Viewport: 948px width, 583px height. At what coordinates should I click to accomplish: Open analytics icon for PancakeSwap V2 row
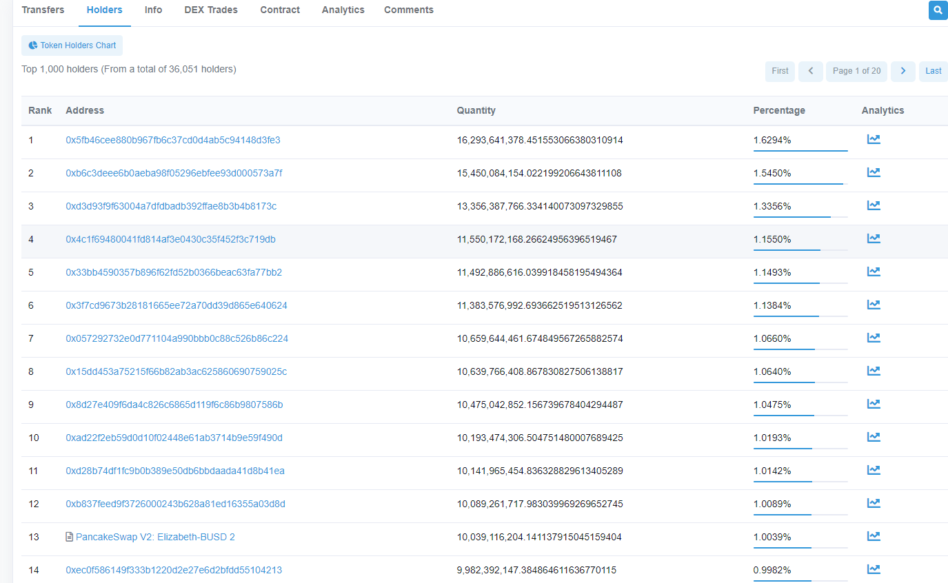[873, 536]
